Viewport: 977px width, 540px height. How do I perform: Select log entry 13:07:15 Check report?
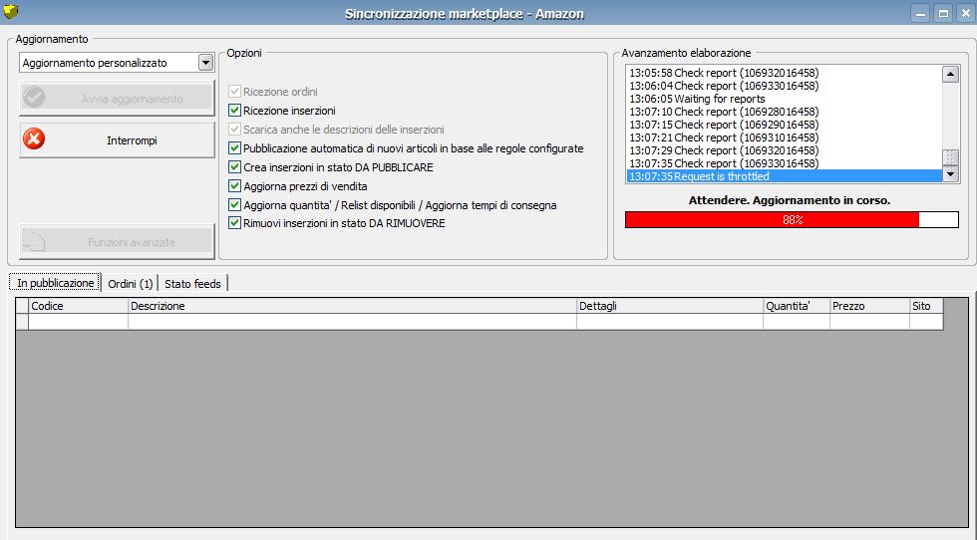click(784, 125)
